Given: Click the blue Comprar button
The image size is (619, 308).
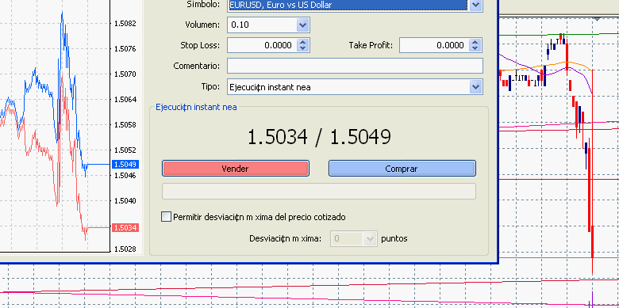Looking at the screenshot, I should 402,169.
